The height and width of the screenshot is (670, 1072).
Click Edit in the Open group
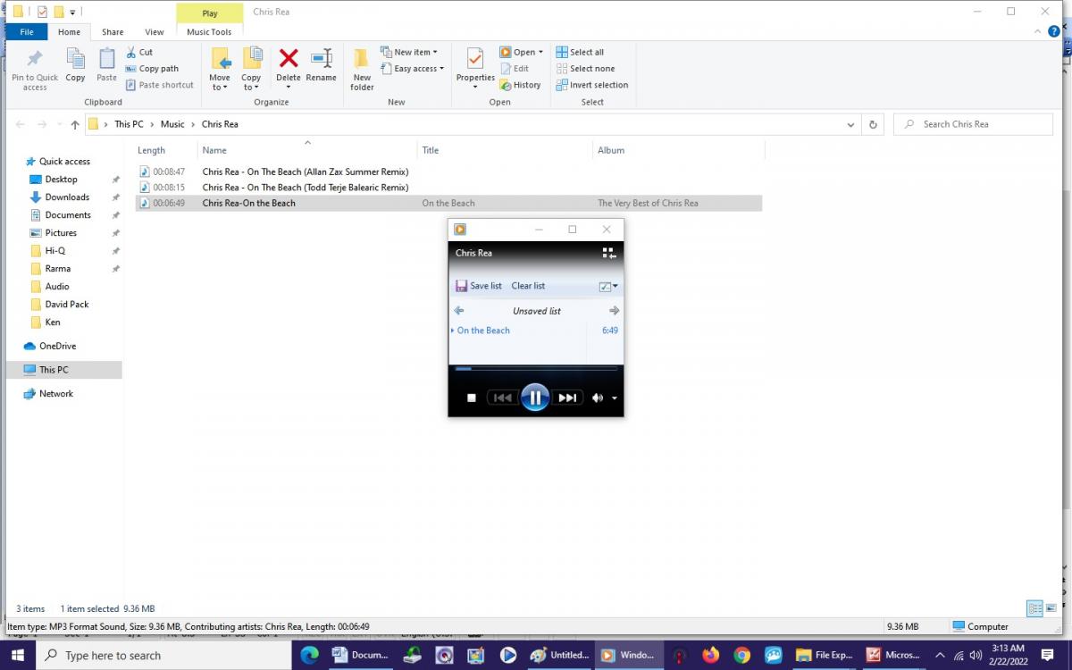[515, 69]
